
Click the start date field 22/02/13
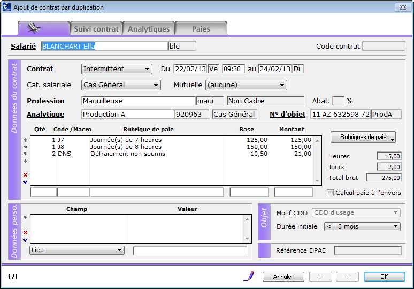pyautogui.click(x=190, y=69)
